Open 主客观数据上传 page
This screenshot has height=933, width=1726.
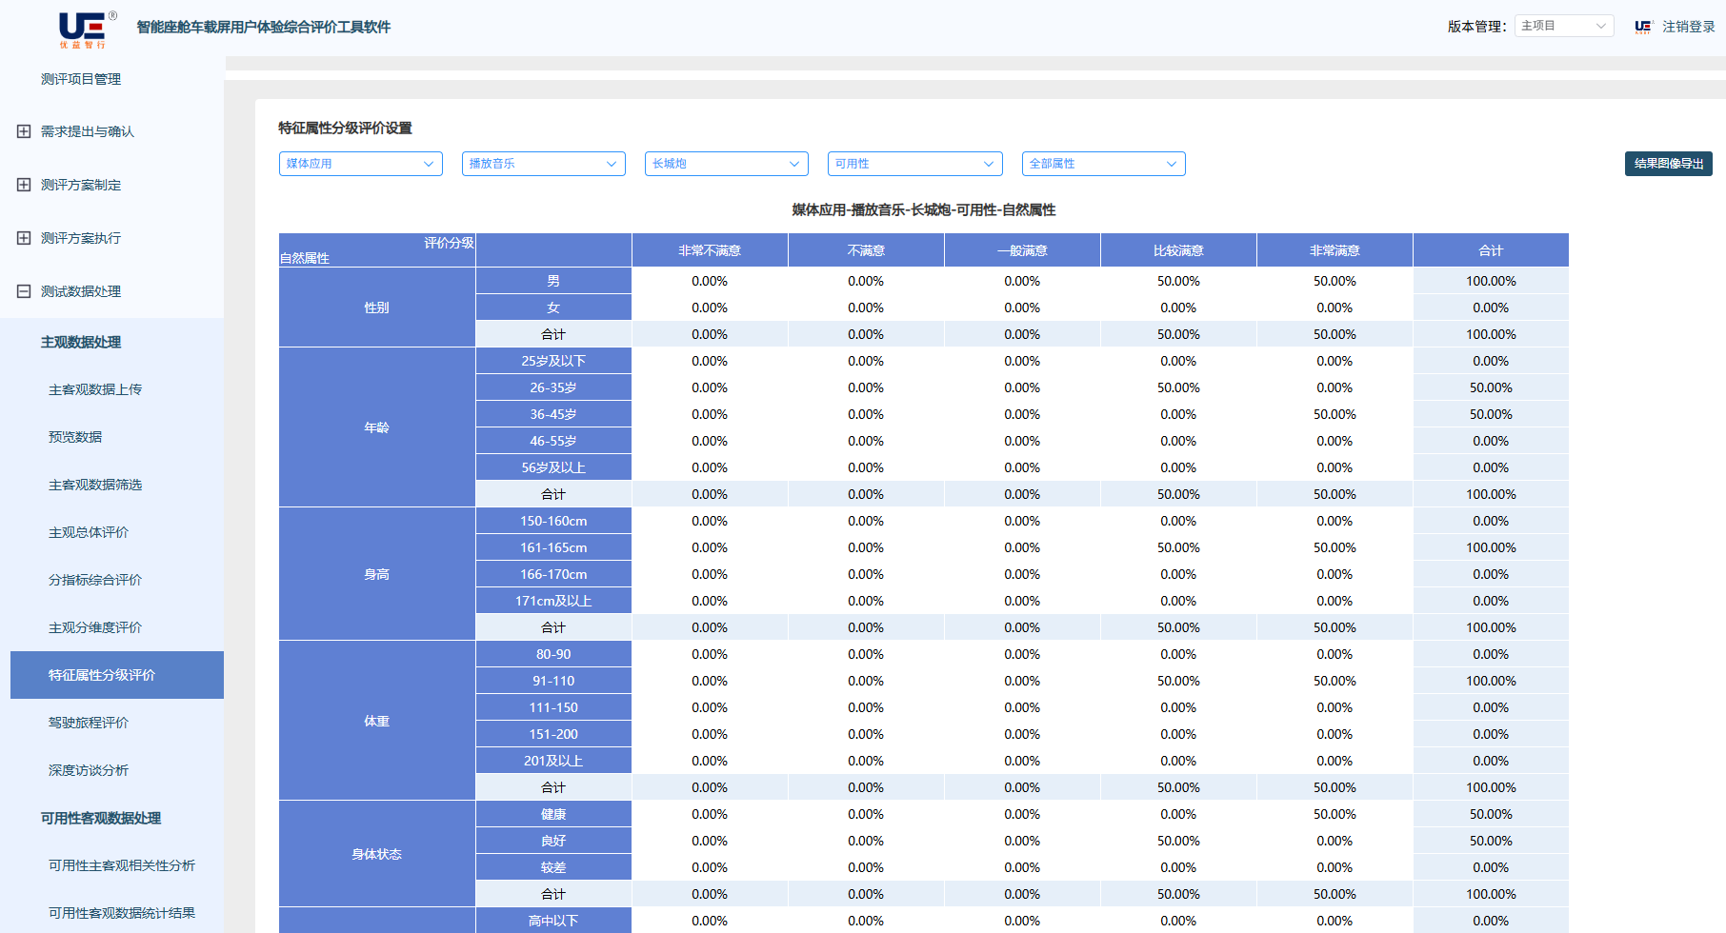tap(95, 389)
